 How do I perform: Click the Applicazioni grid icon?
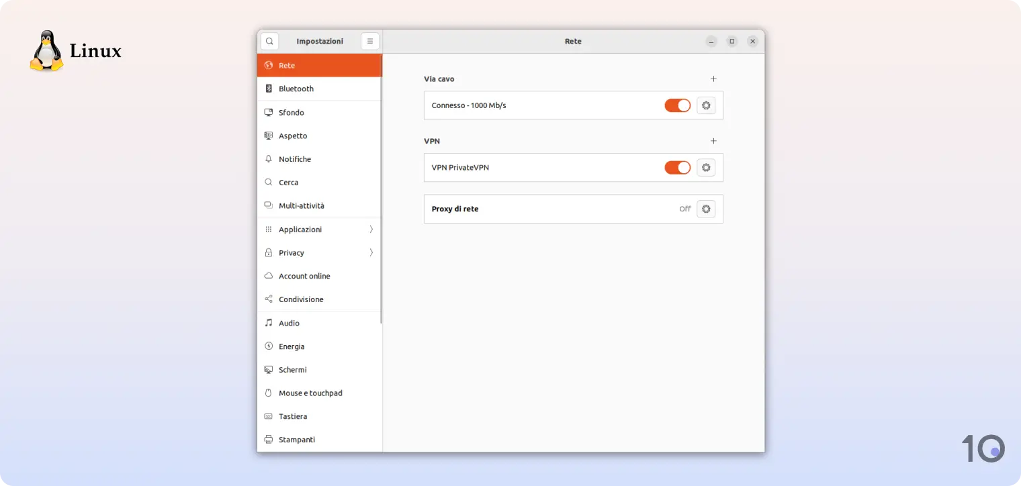pyautogui.click(x=269, y=229)
